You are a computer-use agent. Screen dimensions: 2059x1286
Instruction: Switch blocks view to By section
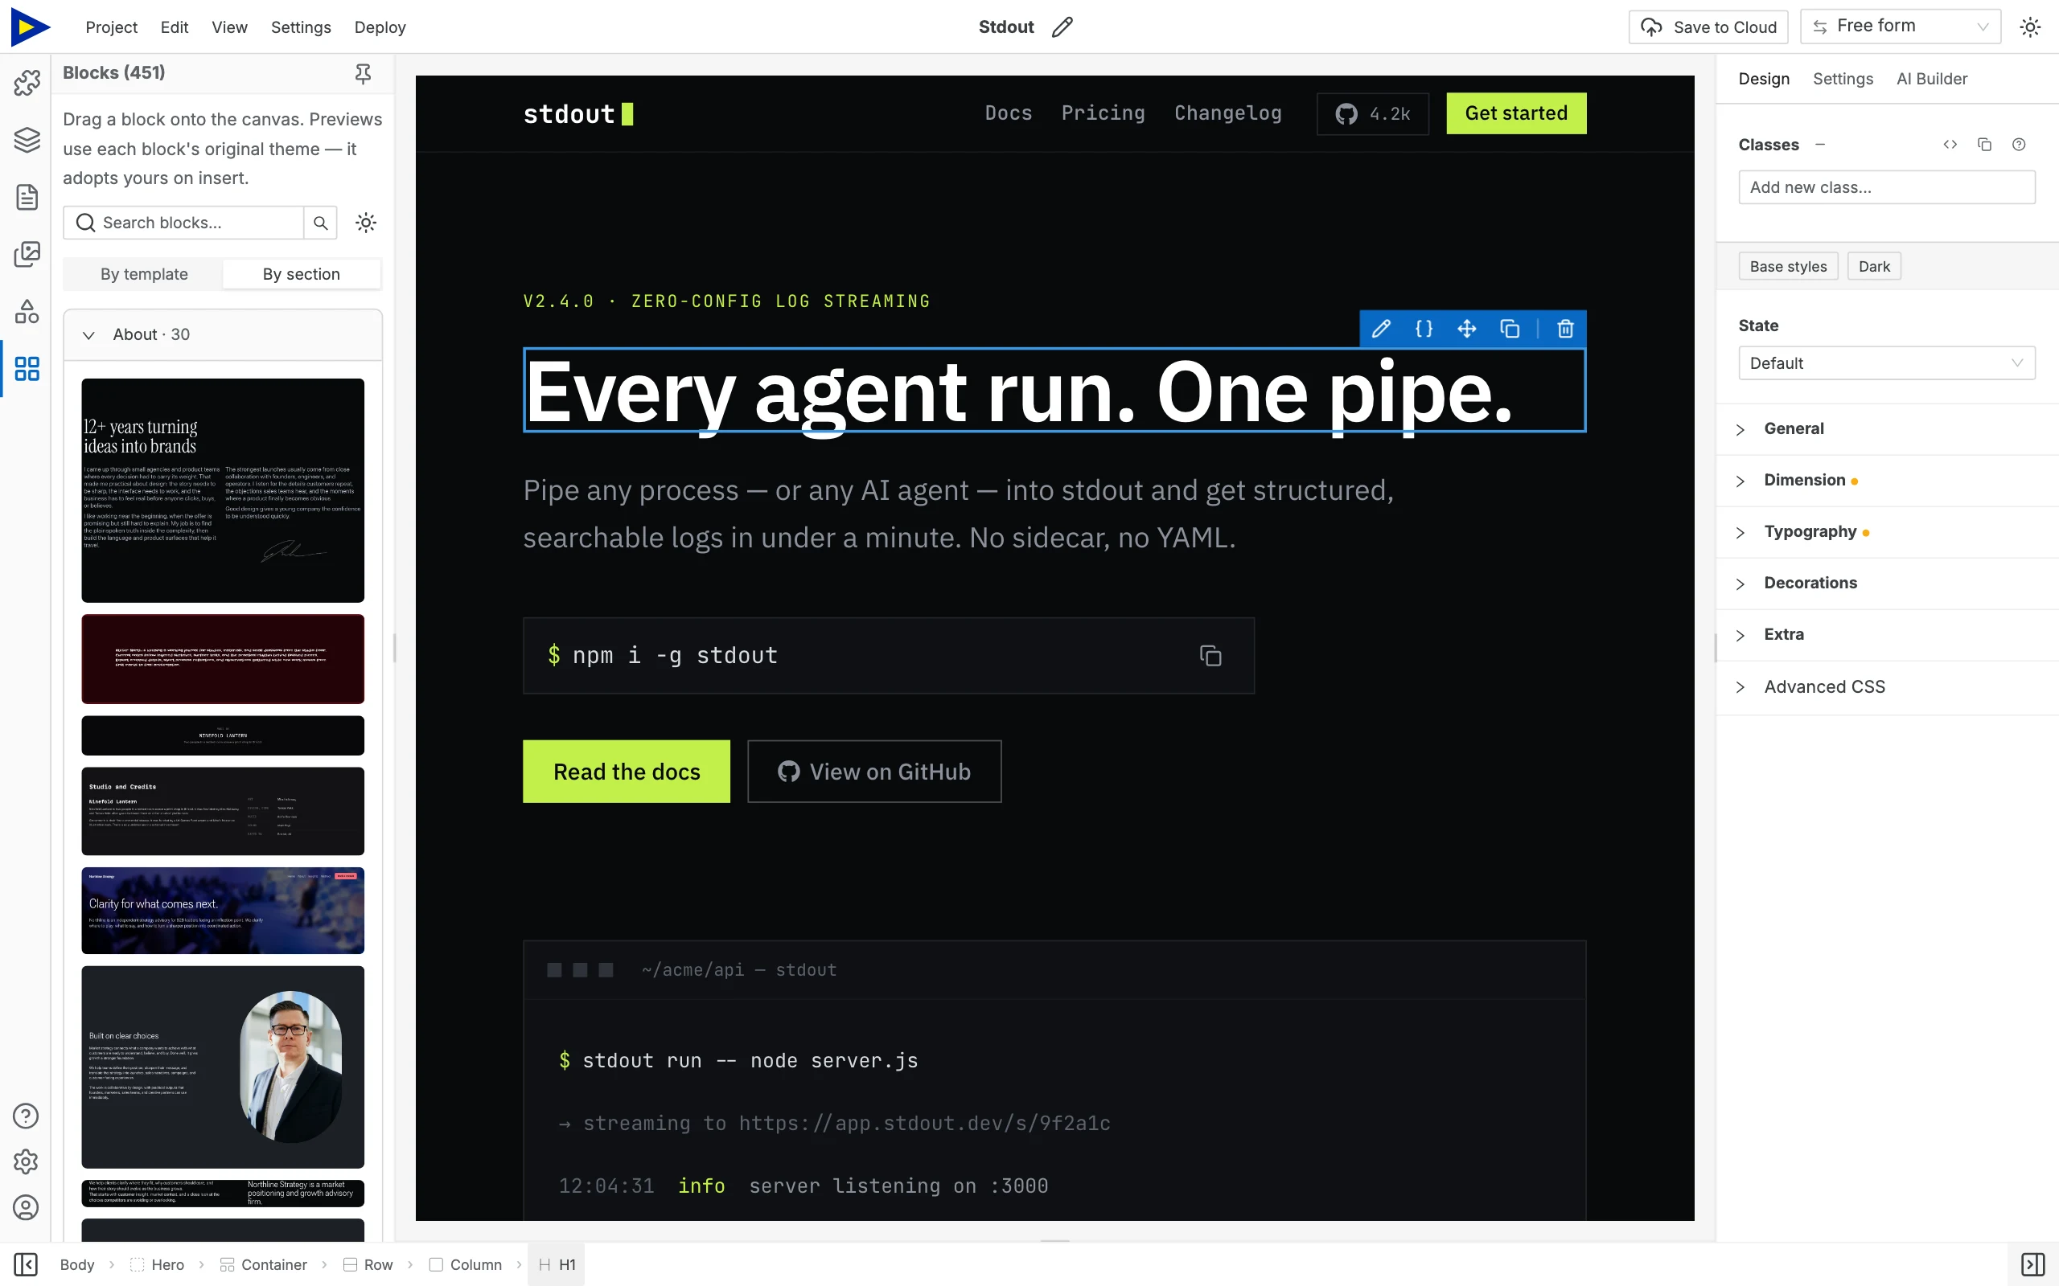301,274
